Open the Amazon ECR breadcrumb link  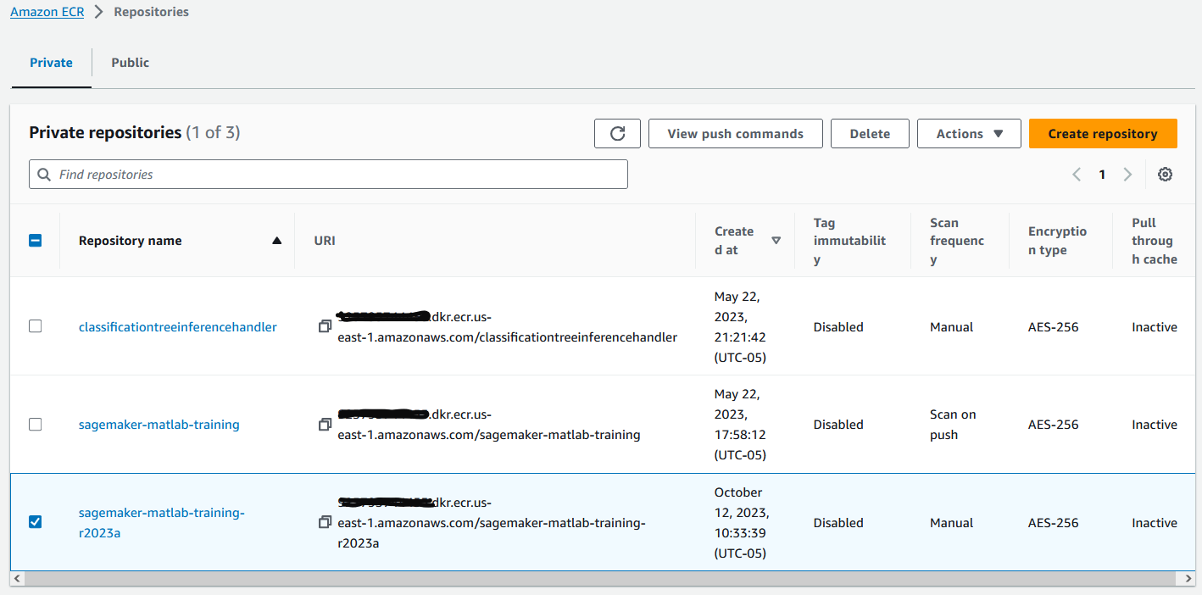coord(47,12)
